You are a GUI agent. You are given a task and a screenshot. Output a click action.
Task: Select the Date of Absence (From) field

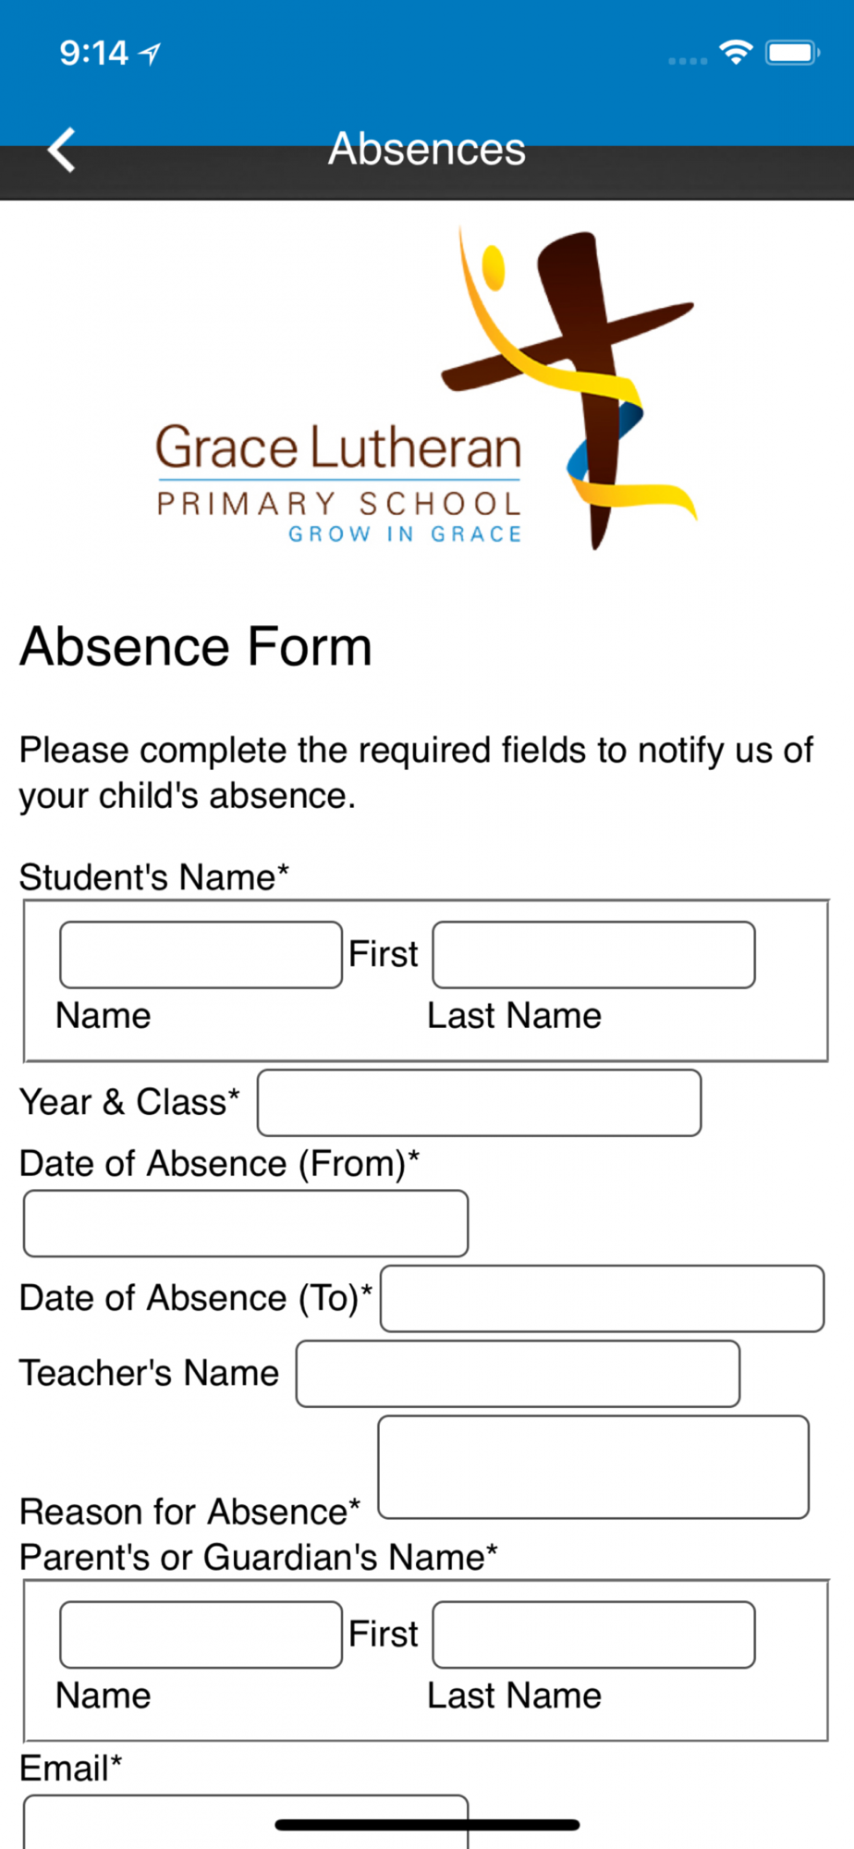point(246,1223)
